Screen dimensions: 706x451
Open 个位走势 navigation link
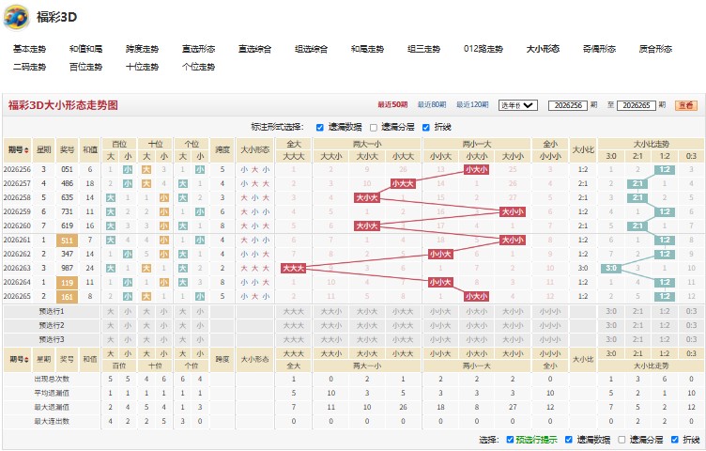pyautogui.click(x=198, y=67)
